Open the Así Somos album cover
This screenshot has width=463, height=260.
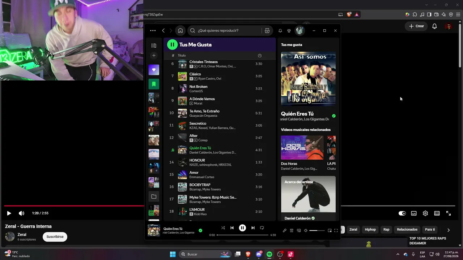308,79
